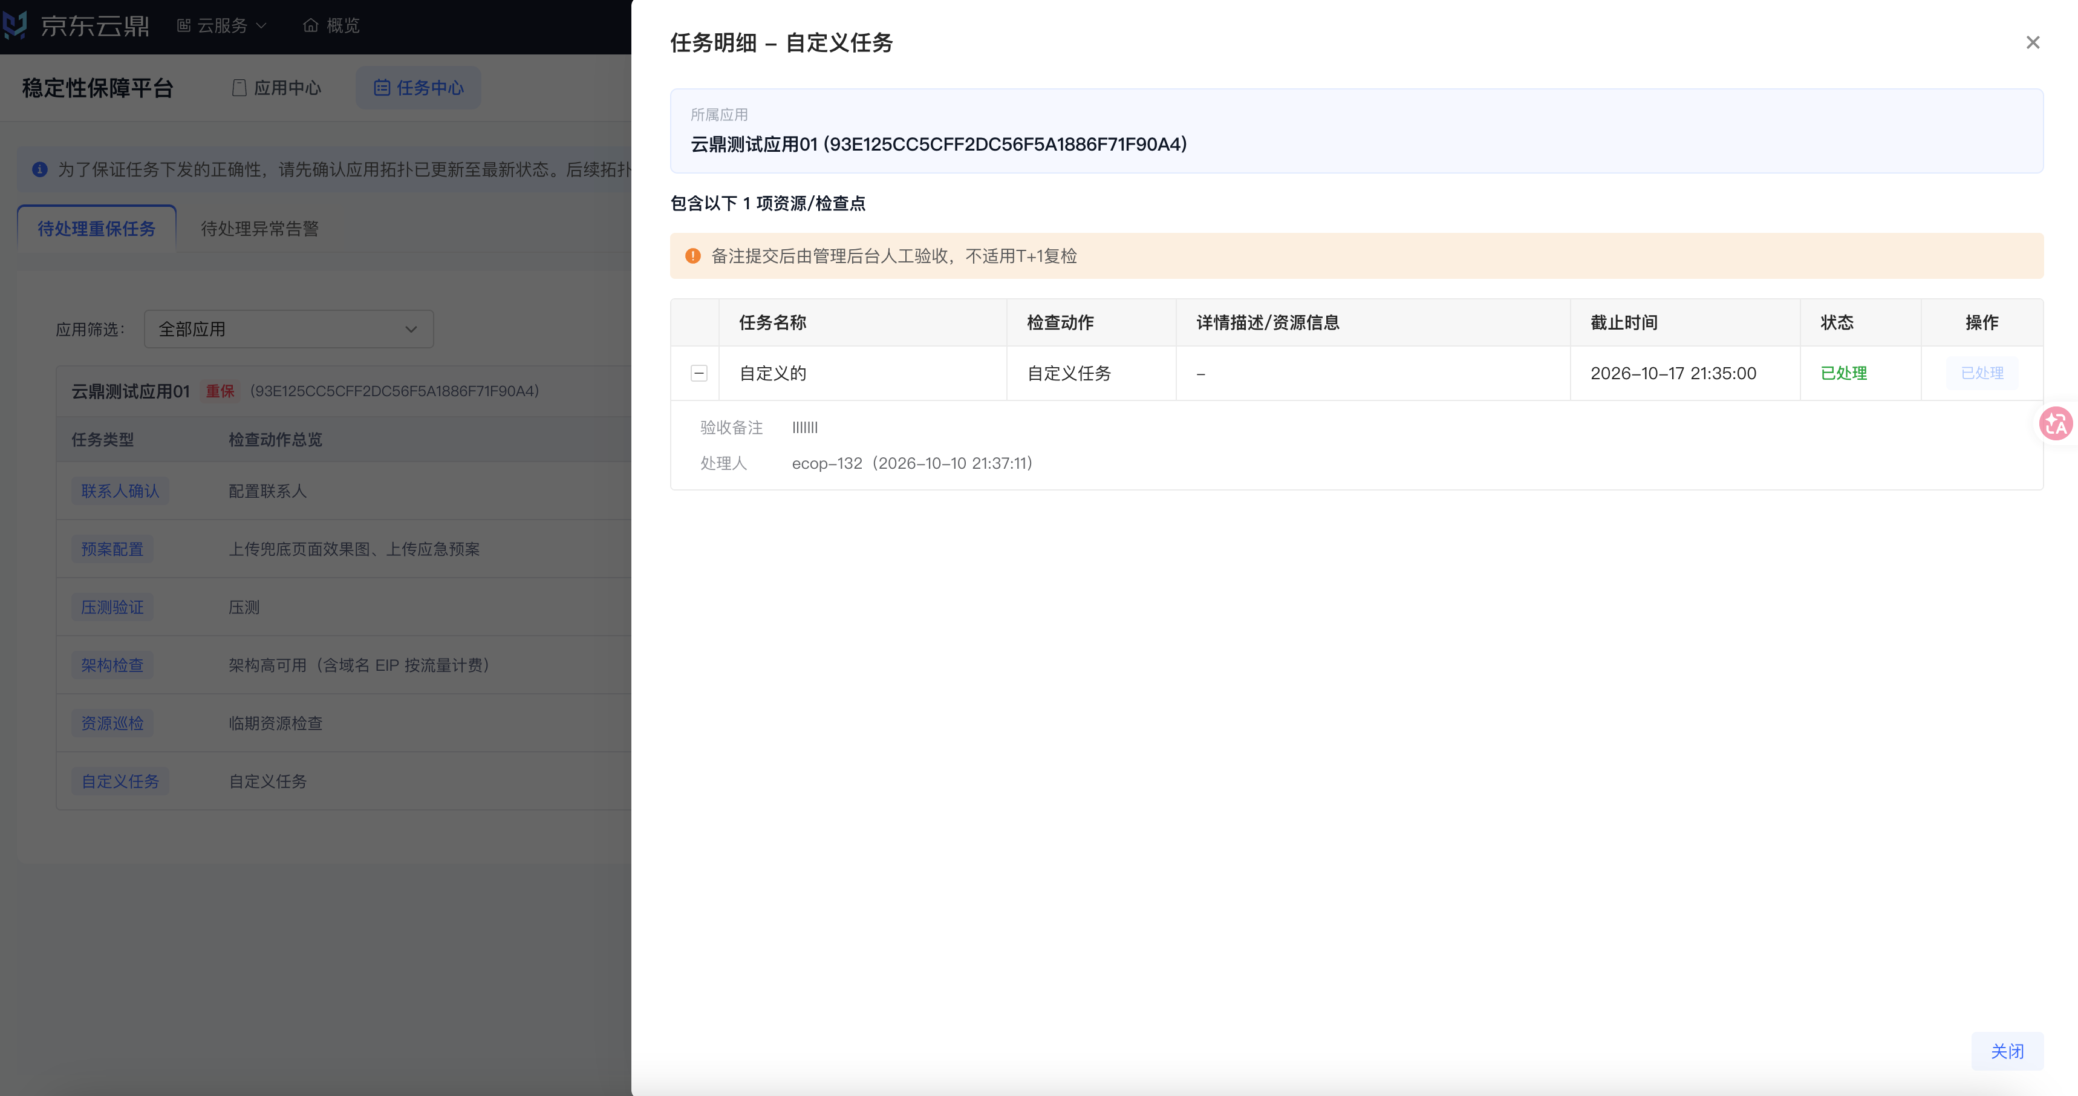Click the 已处理 action button

coord(1982,373)
